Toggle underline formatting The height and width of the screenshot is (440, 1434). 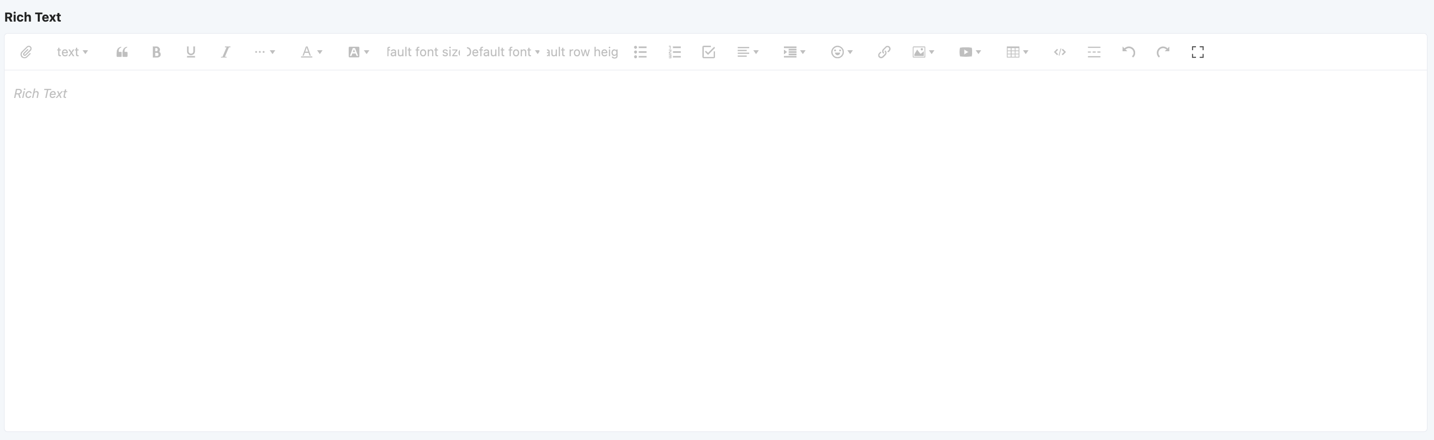click(x=190, y=52)
